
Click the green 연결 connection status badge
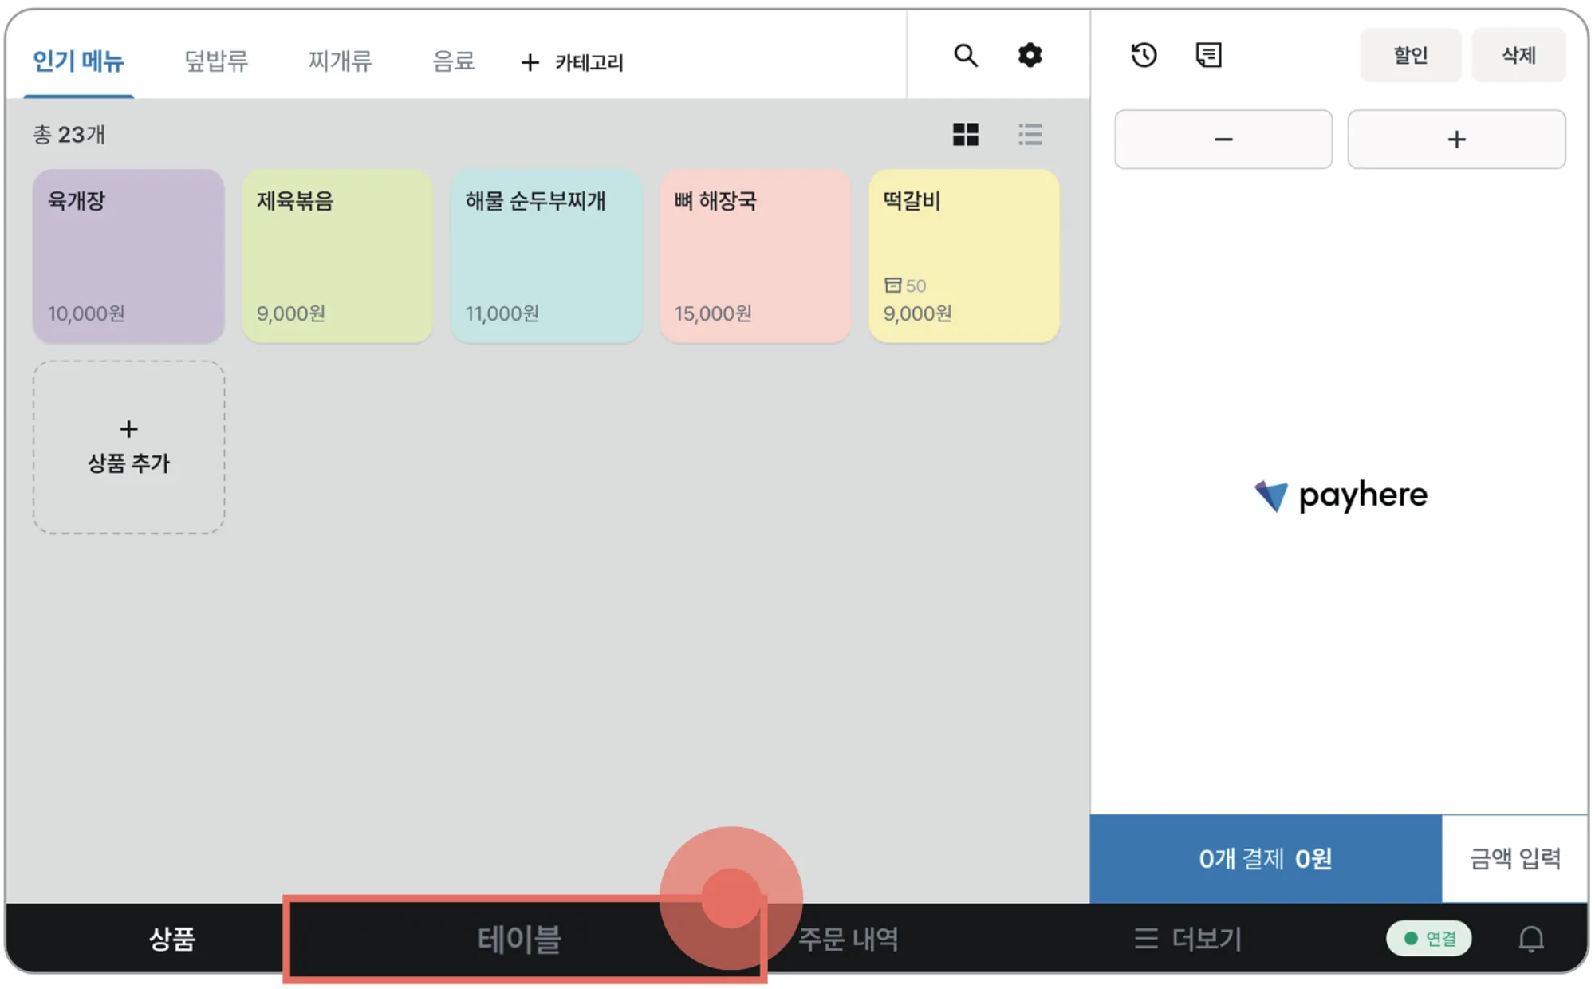pos(1429,939)
